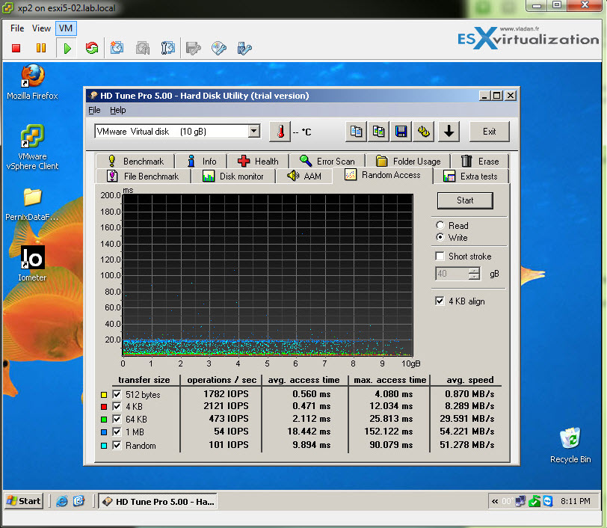
Task: Click the short stroke gB input field
Action: (452, 274)
